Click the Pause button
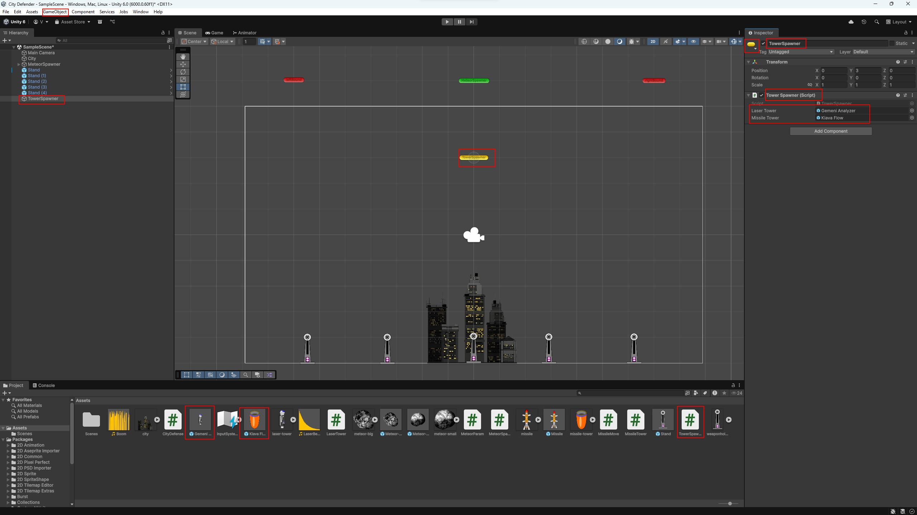Screen dimensions: 917x515 (x=459, y=22)
